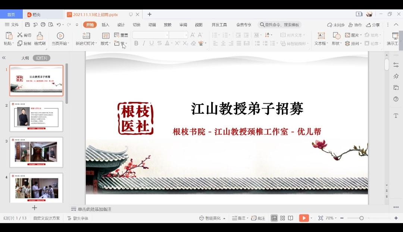Click the missing fonts (缺失字体) status entry
Screen dimensions: 403x232
point(78,218)
